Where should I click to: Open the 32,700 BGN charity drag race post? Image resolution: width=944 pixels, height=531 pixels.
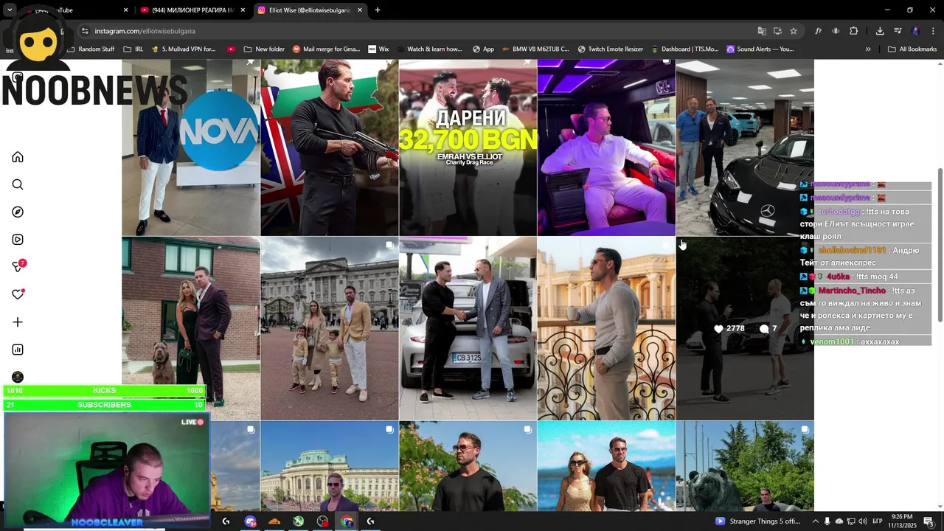pyautogui.click(x=468, y=147)
